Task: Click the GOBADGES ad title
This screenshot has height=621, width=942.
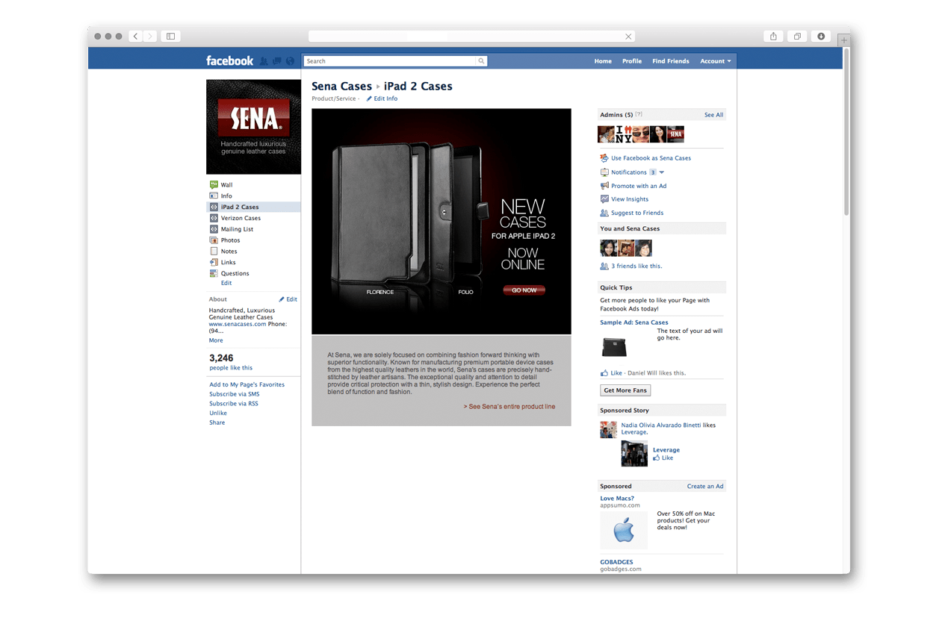Action: [x=616, y=562]
